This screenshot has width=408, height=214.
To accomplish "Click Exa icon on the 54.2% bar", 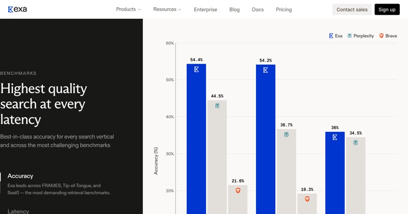I will coord(265,70).
